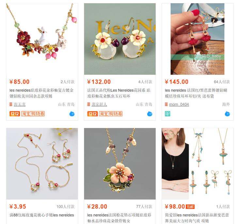Click the green 服 service badge icon

167,114
